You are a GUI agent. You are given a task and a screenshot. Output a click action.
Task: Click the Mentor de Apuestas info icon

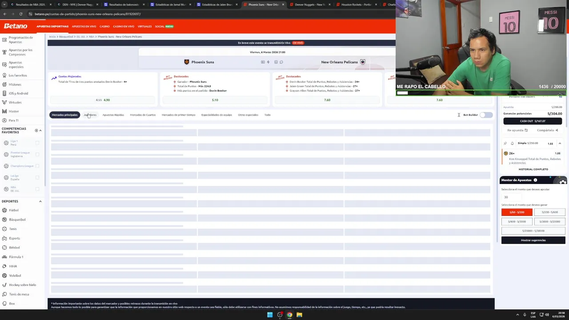point(535,180)
